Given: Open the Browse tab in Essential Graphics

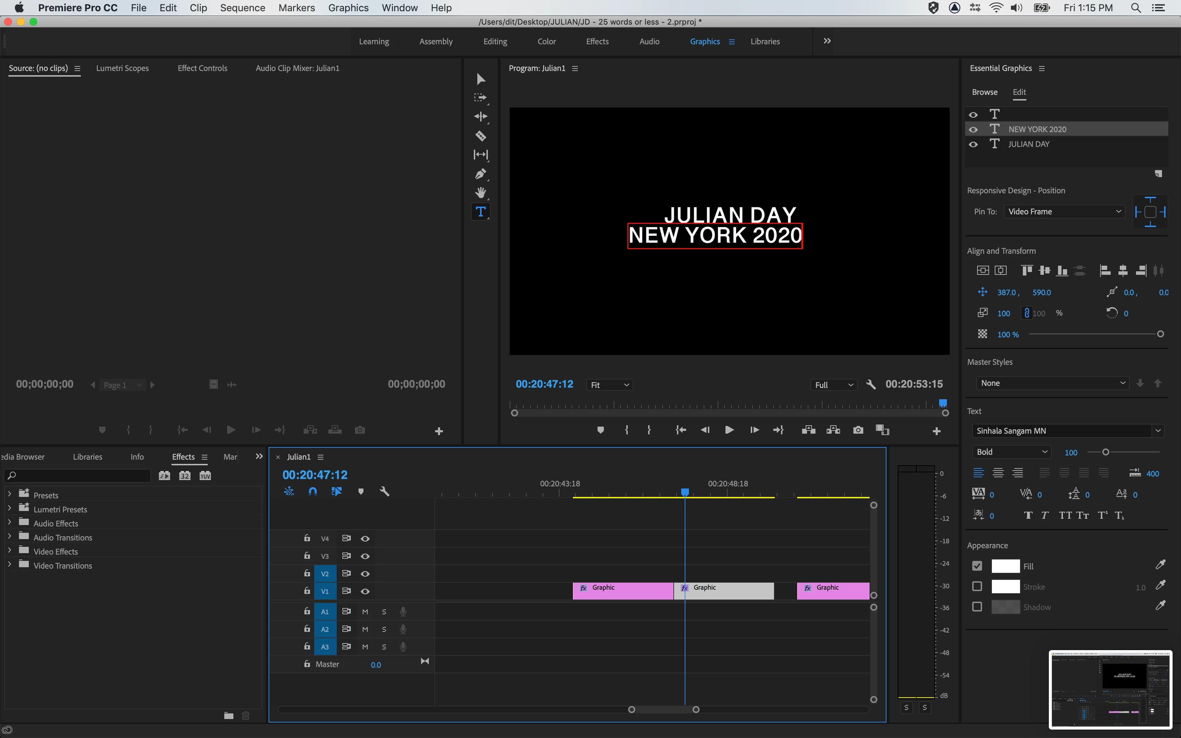Looking at the screenshot, I should pyautogui.click(x=984, y=92).
